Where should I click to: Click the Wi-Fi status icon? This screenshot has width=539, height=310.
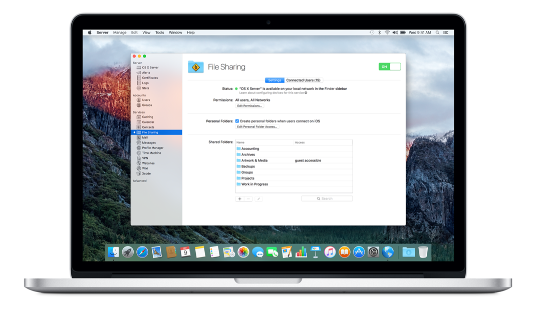pyautogui.click(x=387, y=32)
